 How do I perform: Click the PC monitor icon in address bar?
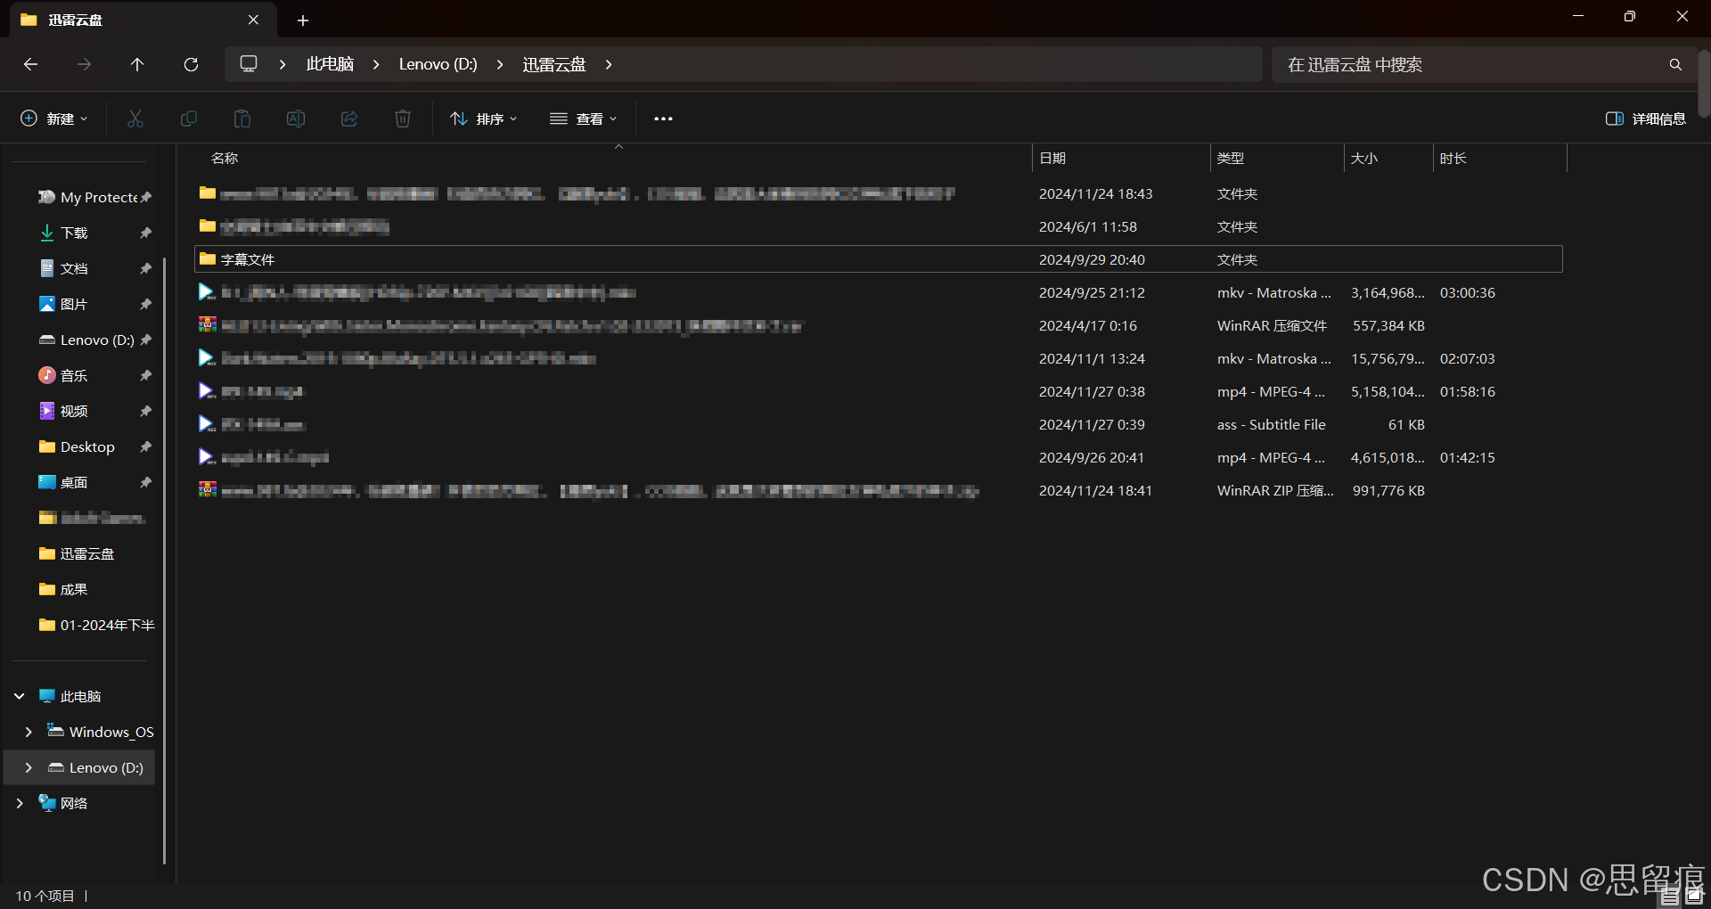click(249, 64)
